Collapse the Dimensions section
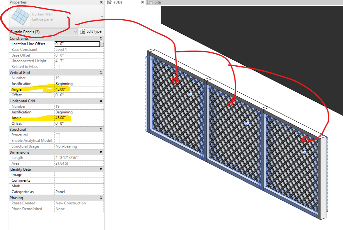 [101, 152]
